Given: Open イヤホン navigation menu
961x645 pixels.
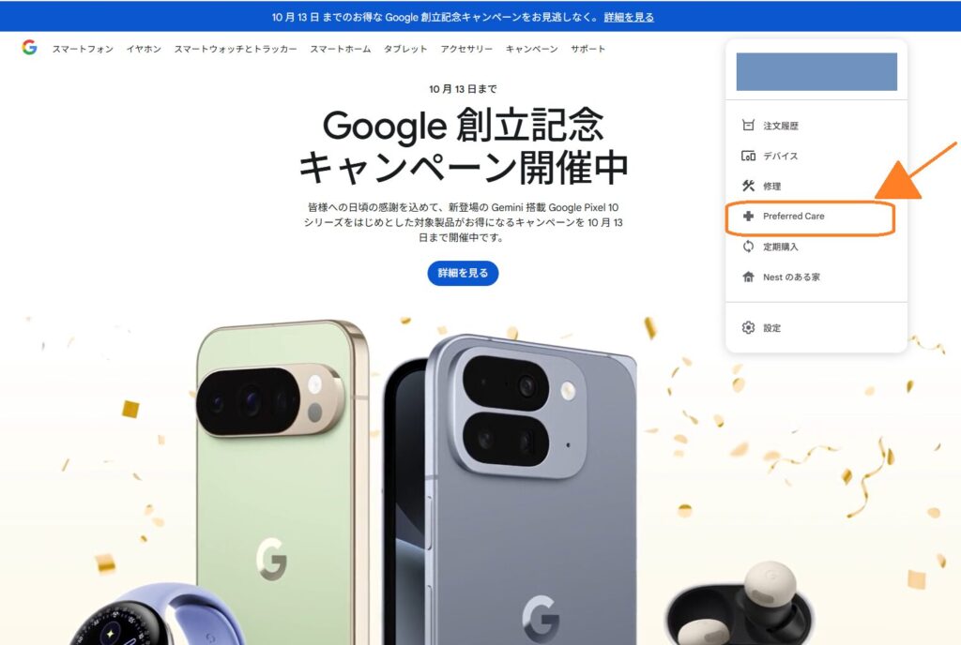Looking at the screenshot, I should 144,49.
